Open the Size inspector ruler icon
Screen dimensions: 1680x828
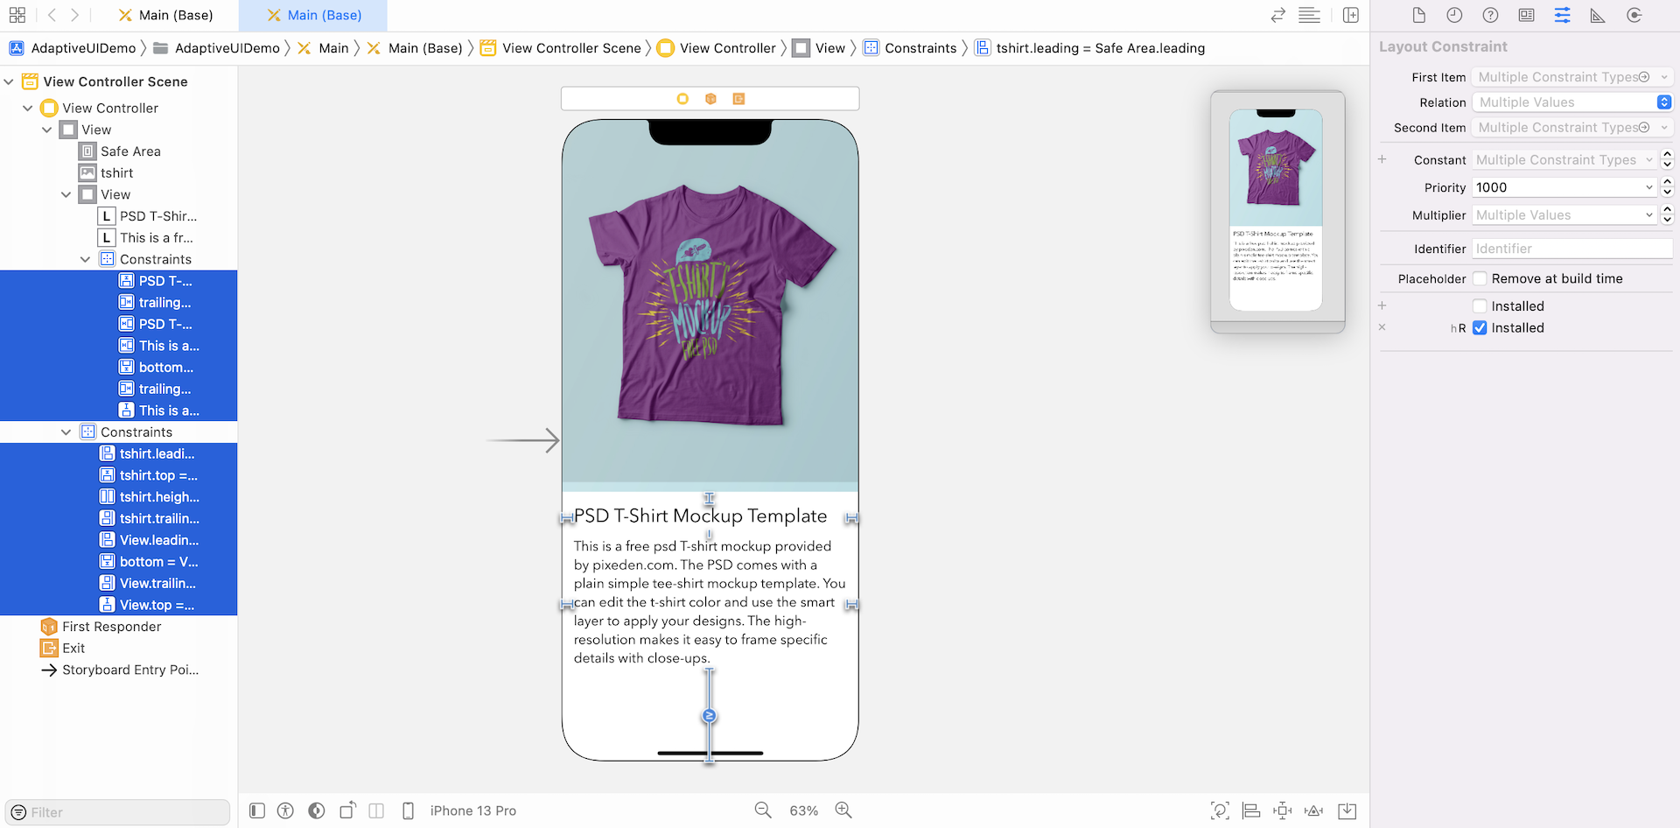1597,16
